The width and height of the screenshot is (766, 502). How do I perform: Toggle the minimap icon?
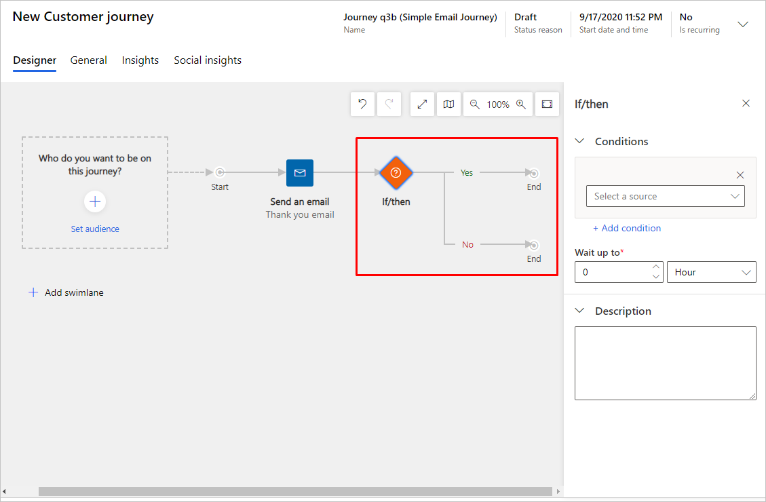coord(448,104)
